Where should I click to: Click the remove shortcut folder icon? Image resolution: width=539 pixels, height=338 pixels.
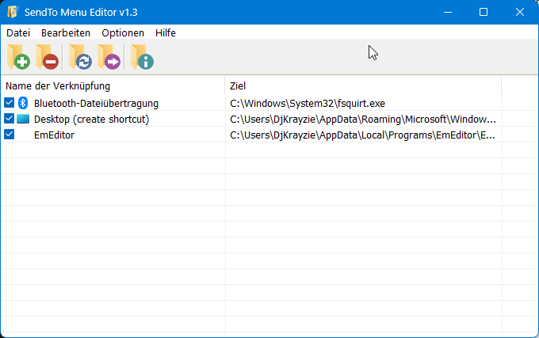pyautogui.click(x=48, y=57)
